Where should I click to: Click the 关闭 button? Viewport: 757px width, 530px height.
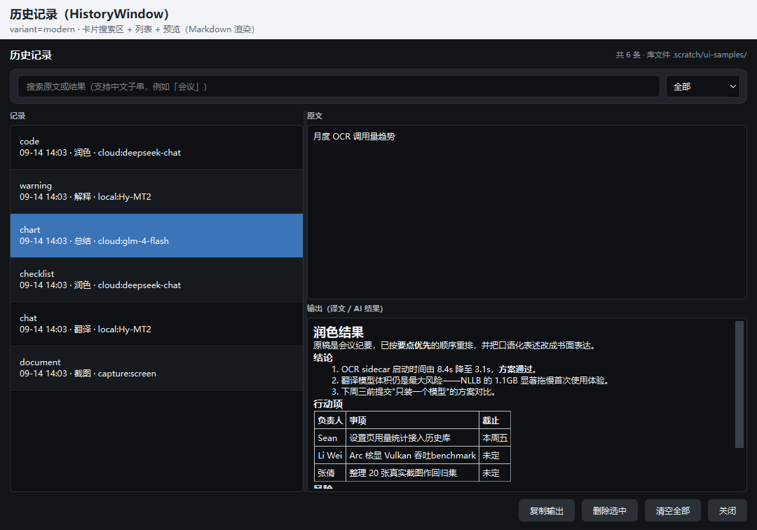pyautogui.click(x=727, y=510)
